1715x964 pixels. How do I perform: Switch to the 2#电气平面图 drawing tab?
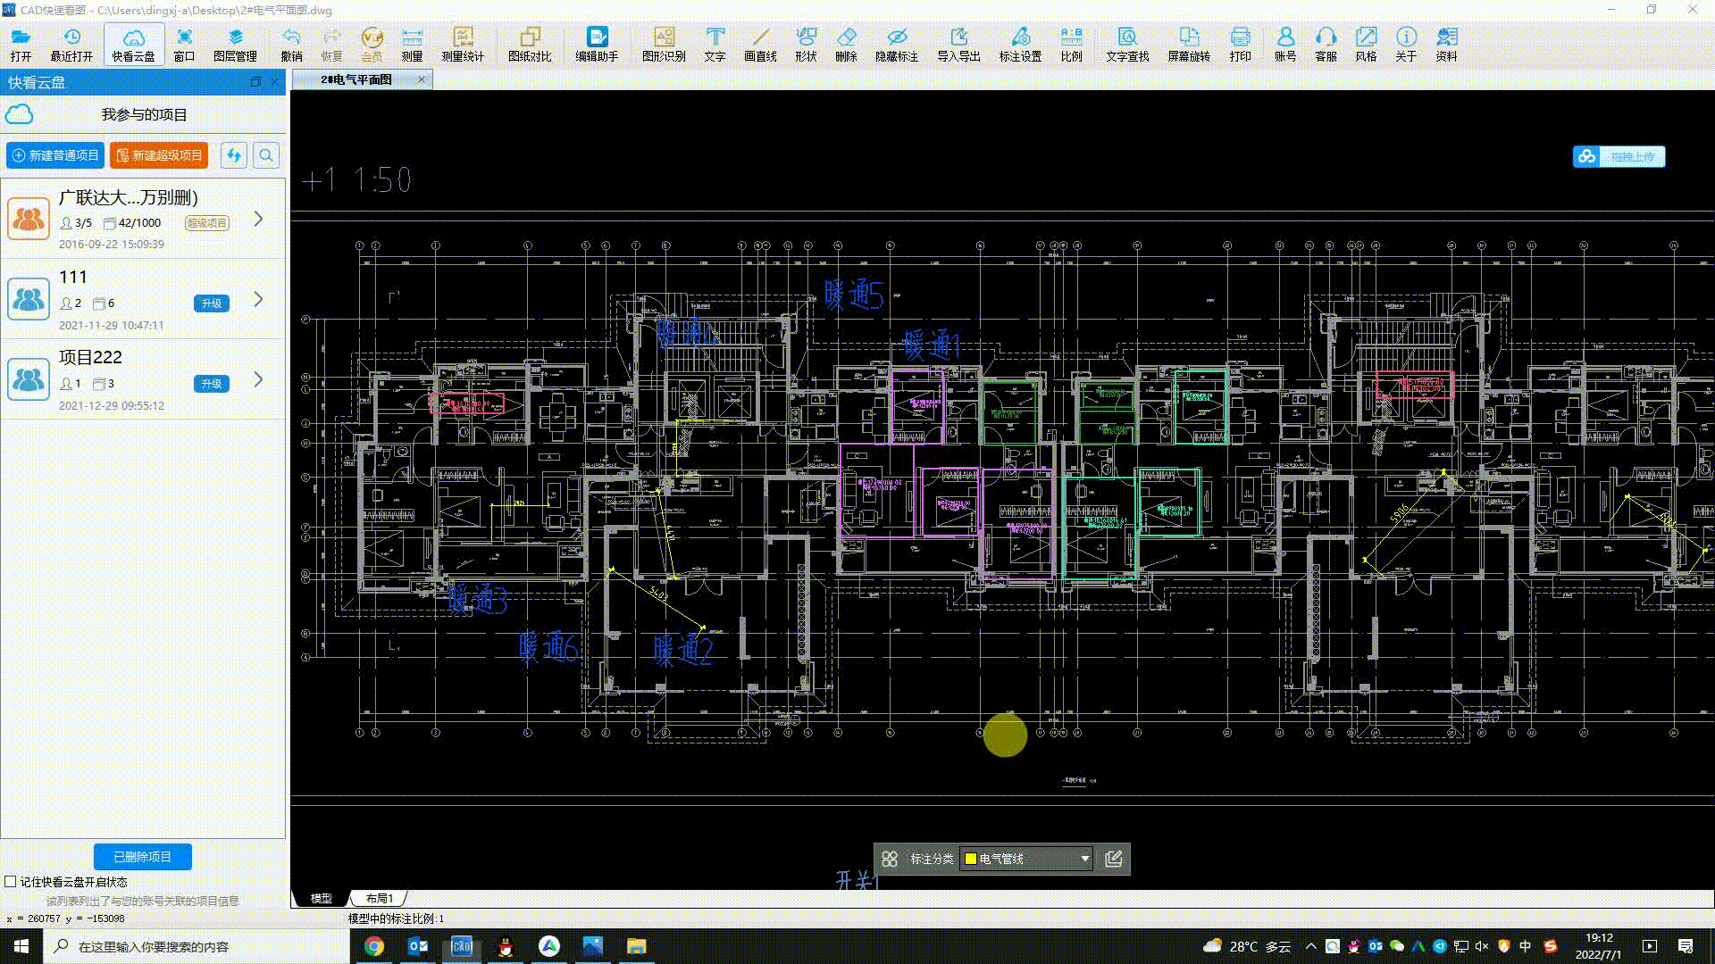[356, 79]
